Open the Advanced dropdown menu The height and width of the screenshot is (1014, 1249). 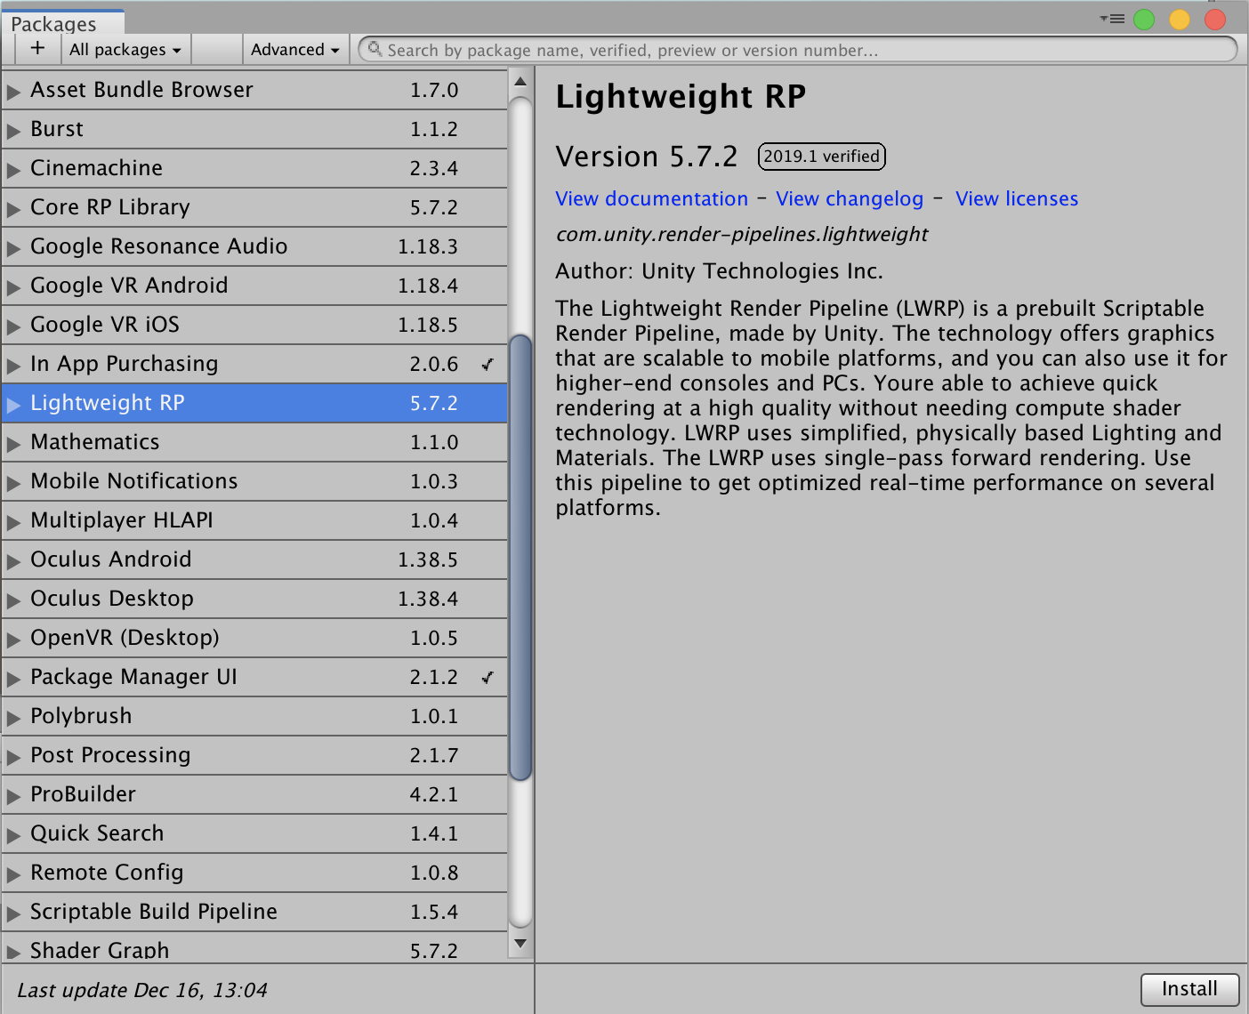[x=294, y=50]
